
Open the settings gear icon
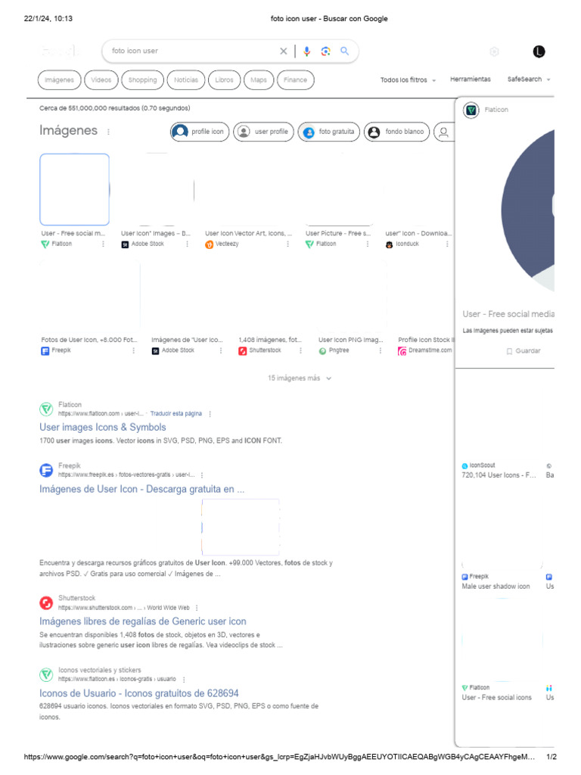click(x=494, y=51)
